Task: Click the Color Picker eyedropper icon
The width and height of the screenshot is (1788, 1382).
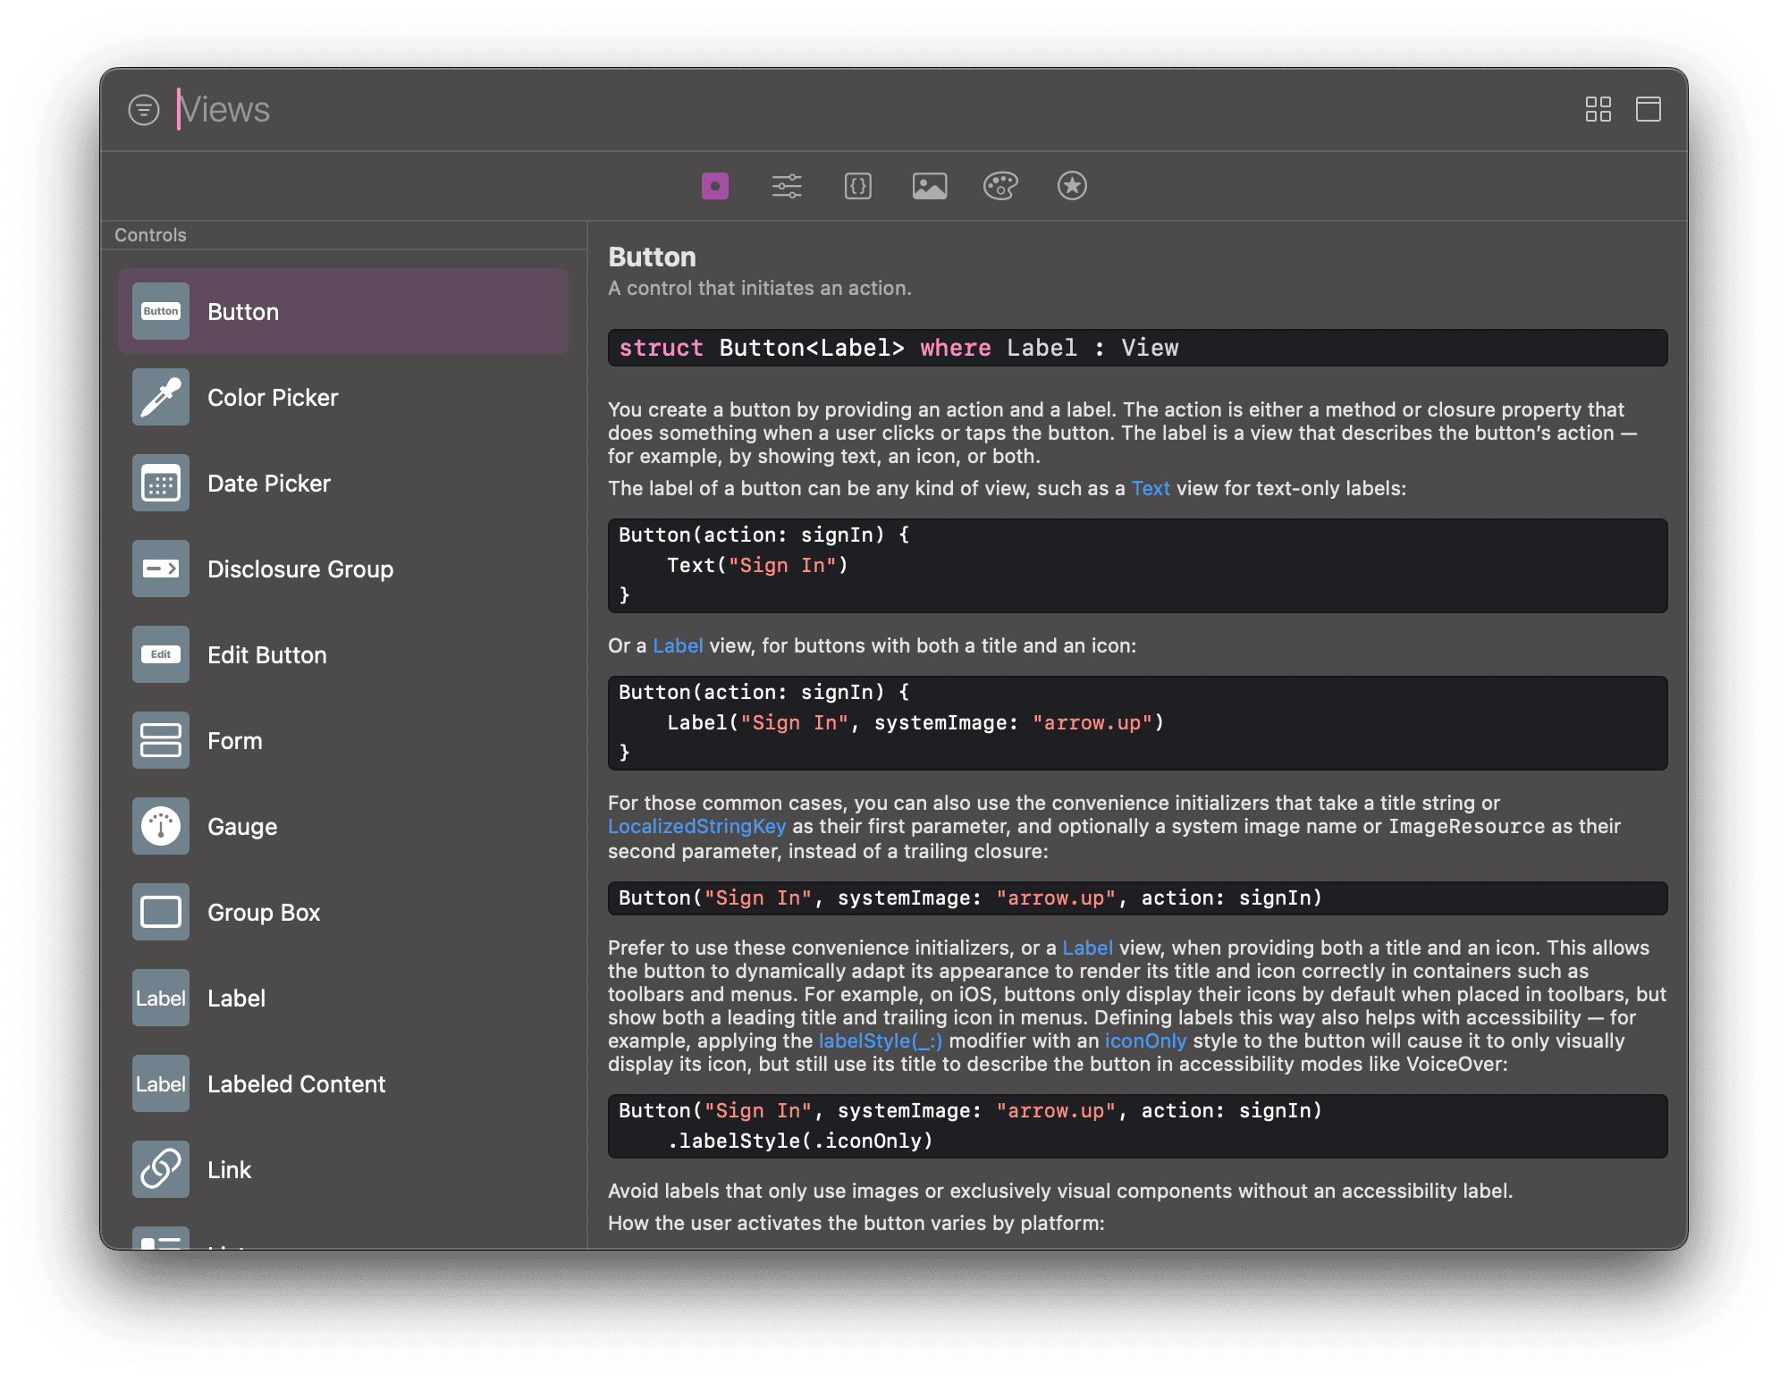Action: [x=161, y=397]
